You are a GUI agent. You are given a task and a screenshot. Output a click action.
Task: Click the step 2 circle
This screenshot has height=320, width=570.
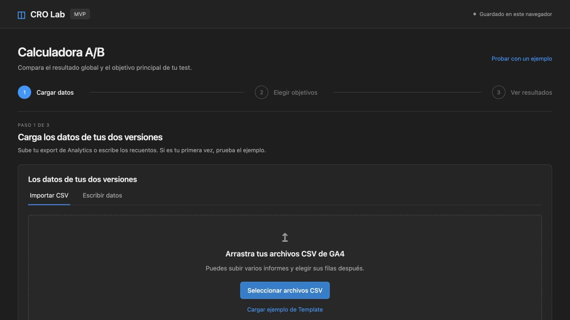coord(261,92)
